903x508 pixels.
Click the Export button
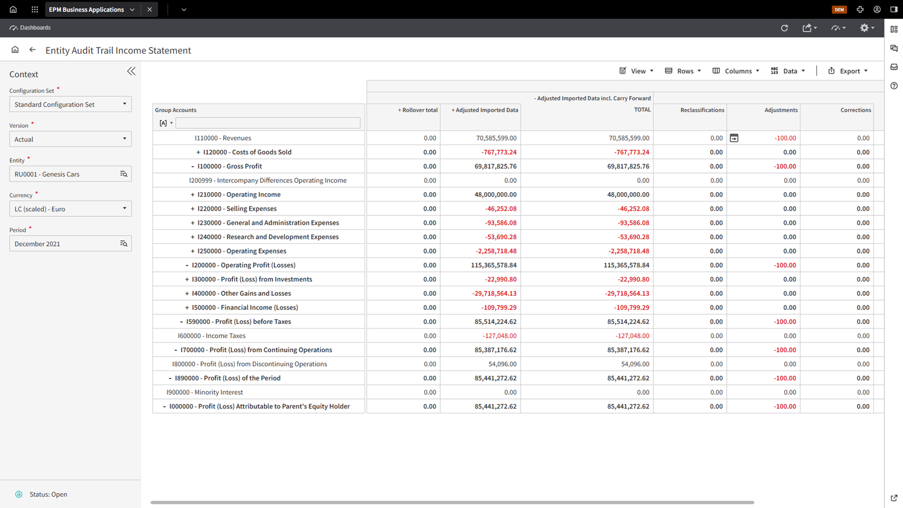848,71
